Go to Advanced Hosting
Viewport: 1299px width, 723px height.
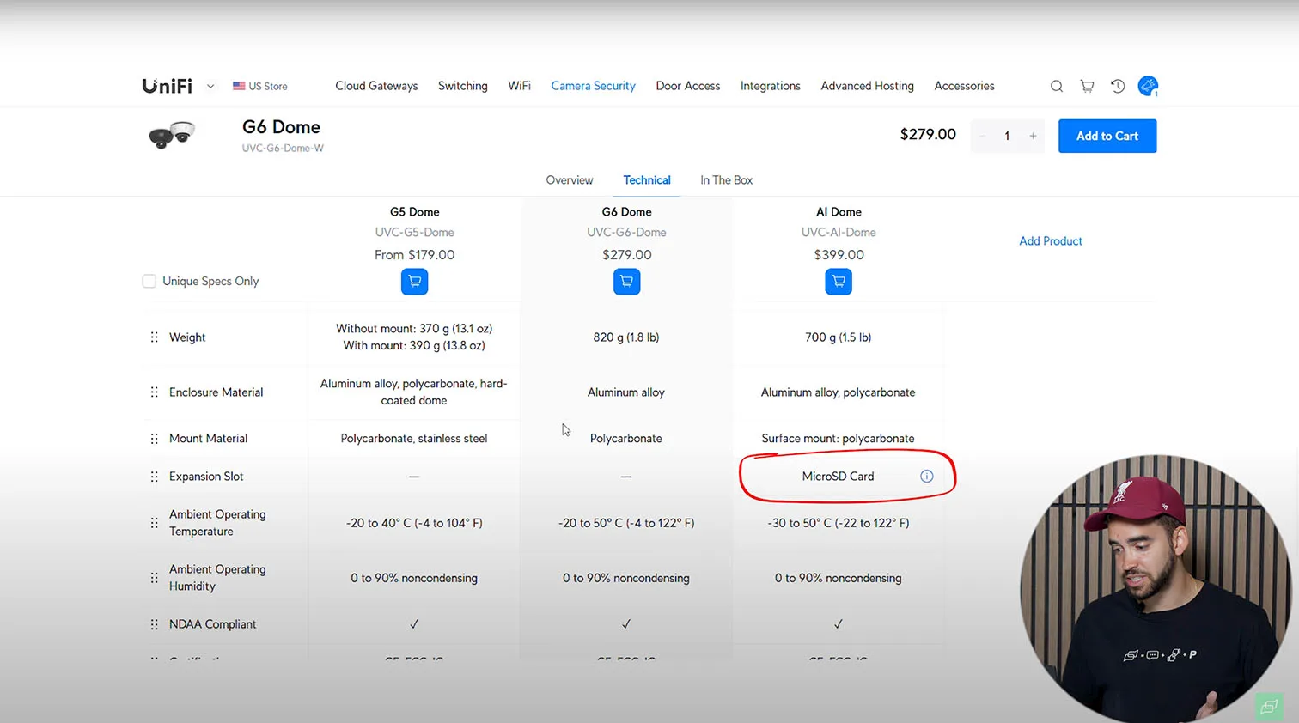868,86
